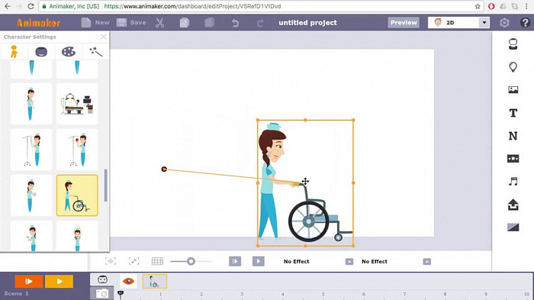Switch to the magic wand effects tab
This screenshot has width=534, height=300.
click(x=95, y=52)
